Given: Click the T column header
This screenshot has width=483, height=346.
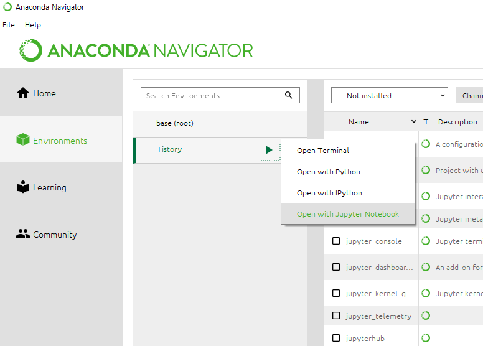Looking at the screenshot, I should click(426, 122).
